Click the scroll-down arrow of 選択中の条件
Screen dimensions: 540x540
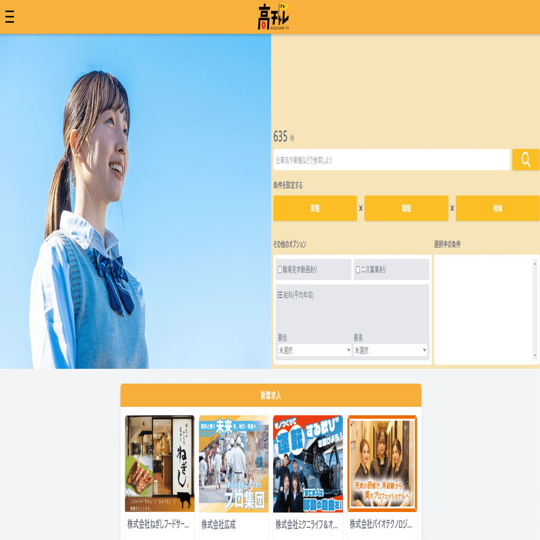[x=535, y=356]
